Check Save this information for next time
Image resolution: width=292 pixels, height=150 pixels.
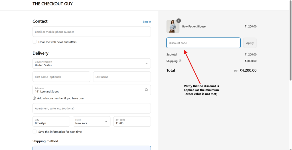35,132
